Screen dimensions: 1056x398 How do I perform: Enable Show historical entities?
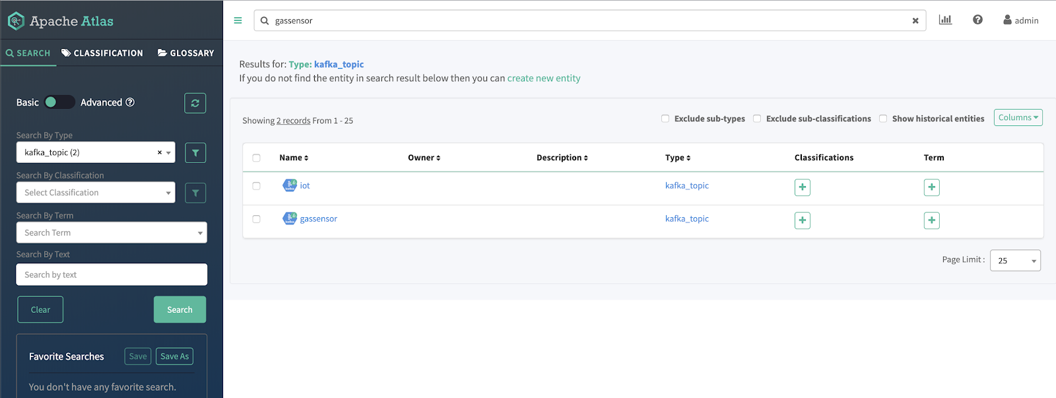(883, 119)
